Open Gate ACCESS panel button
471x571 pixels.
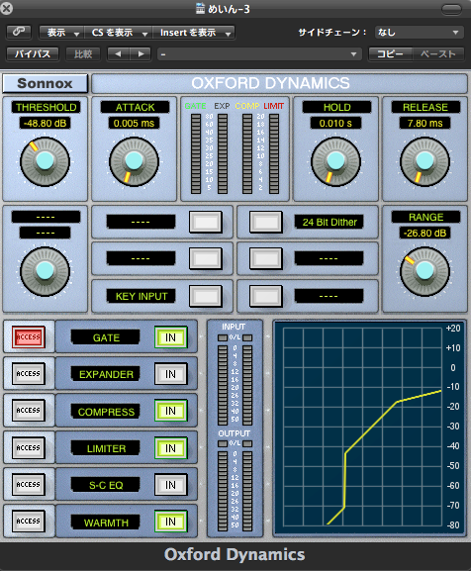pyautogui.click(x=29, y=336)
